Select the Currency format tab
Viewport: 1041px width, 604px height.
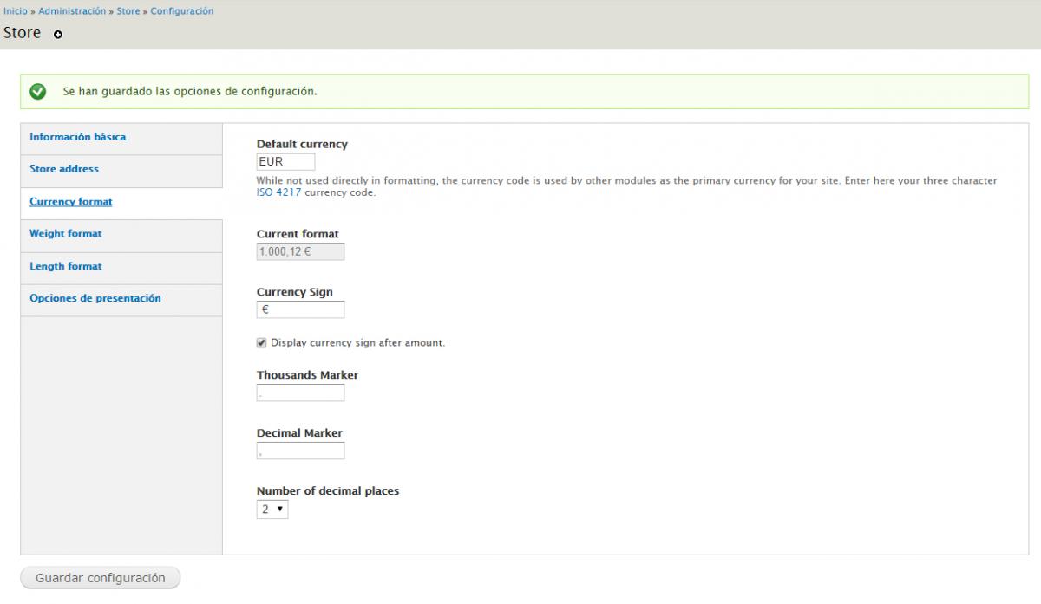(70, 201)
